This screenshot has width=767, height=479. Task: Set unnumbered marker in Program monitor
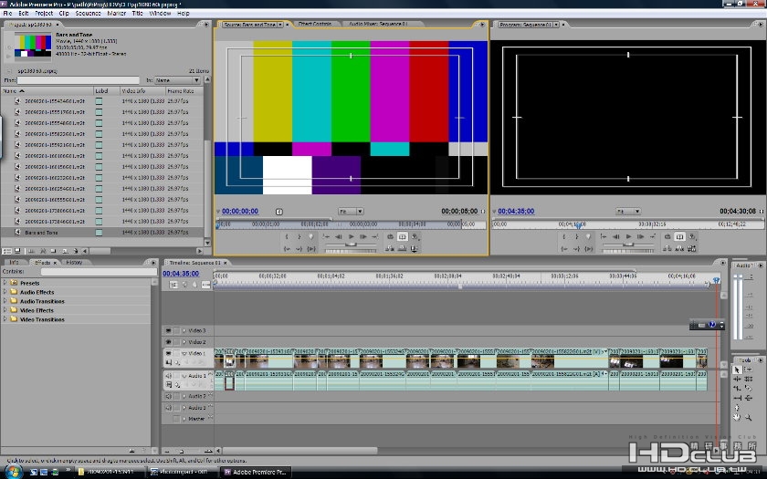pos(588,236)
